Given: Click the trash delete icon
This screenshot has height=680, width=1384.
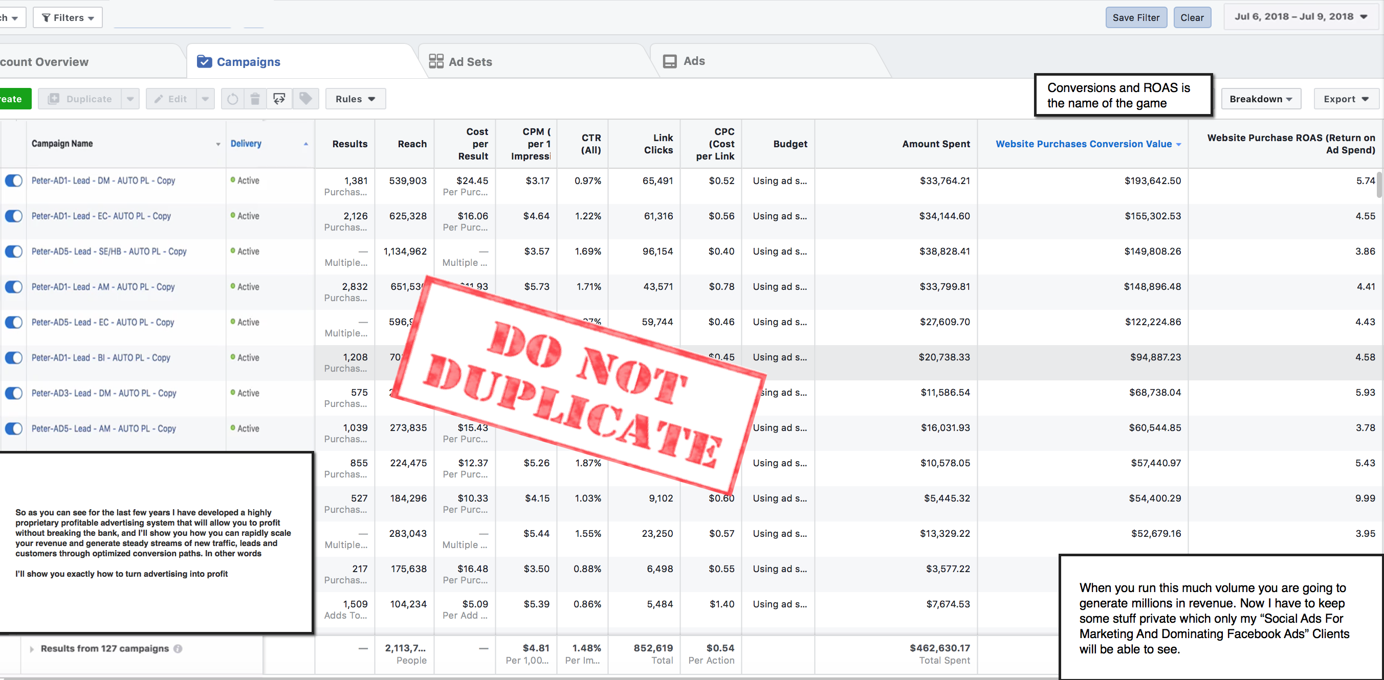Looking at the screenshot, I should point(255,99).
